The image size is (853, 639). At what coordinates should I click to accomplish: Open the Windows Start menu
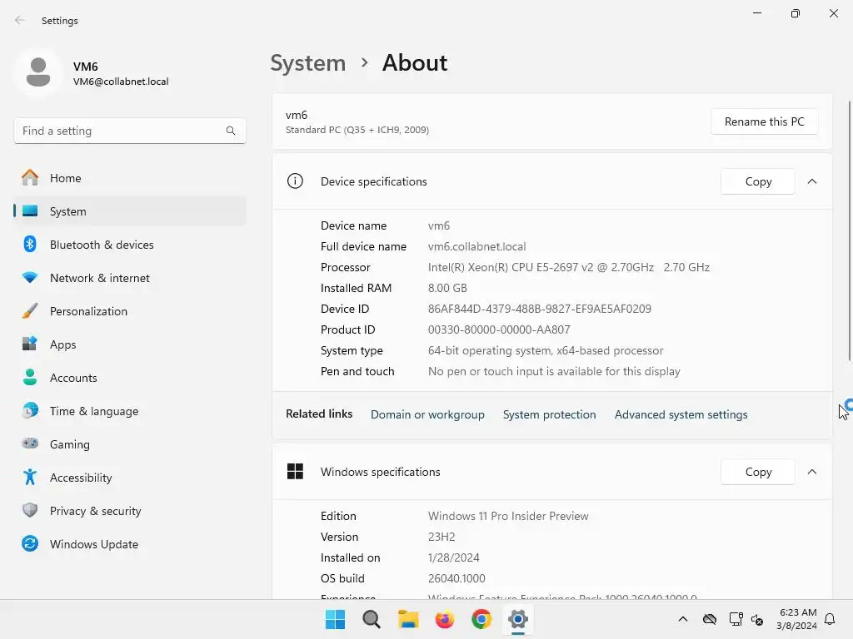click(335, 619)
